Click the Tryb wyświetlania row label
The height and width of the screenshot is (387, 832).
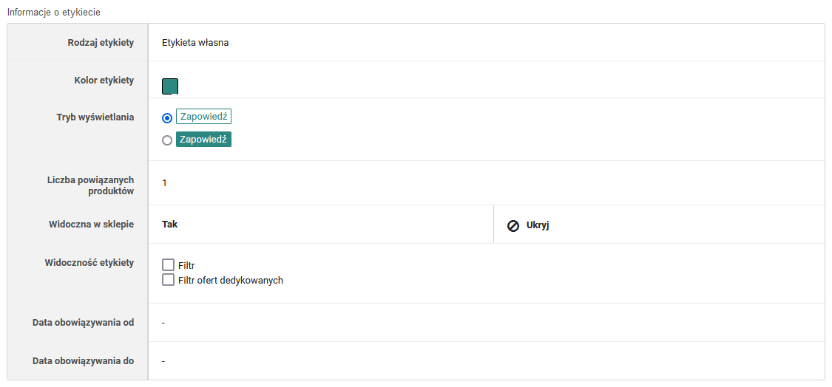click(95, 117)
